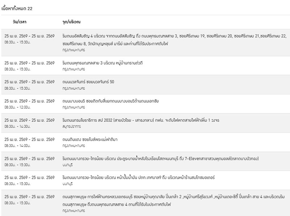Click the ถนนสุภาพบุรุษ outage announcement
Screen dimensions: 290x216
174,197
